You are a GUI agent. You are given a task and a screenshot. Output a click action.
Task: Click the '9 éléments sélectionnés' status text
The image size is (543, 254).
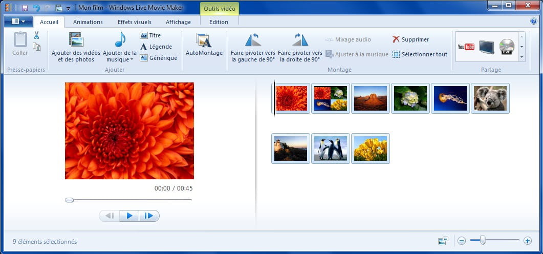45,242
